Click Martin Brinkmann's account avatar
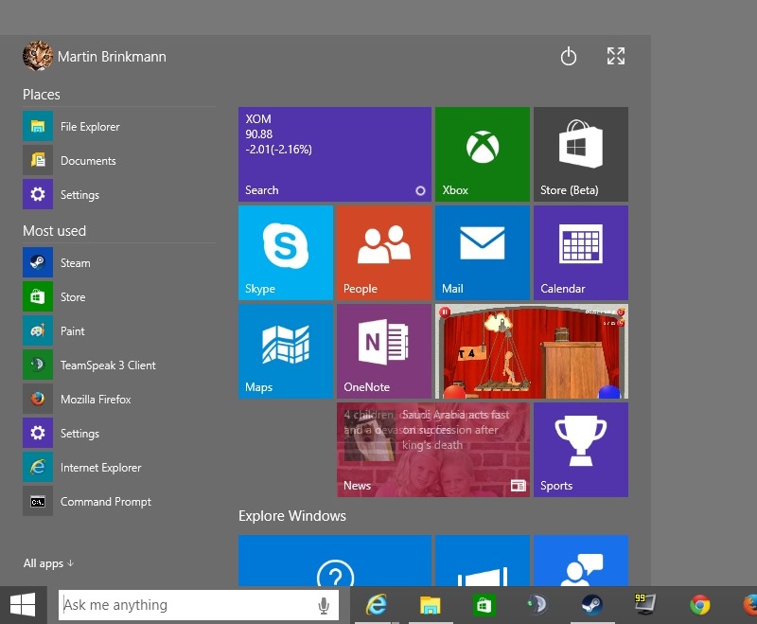757x624 pixels. click(37, 56)
